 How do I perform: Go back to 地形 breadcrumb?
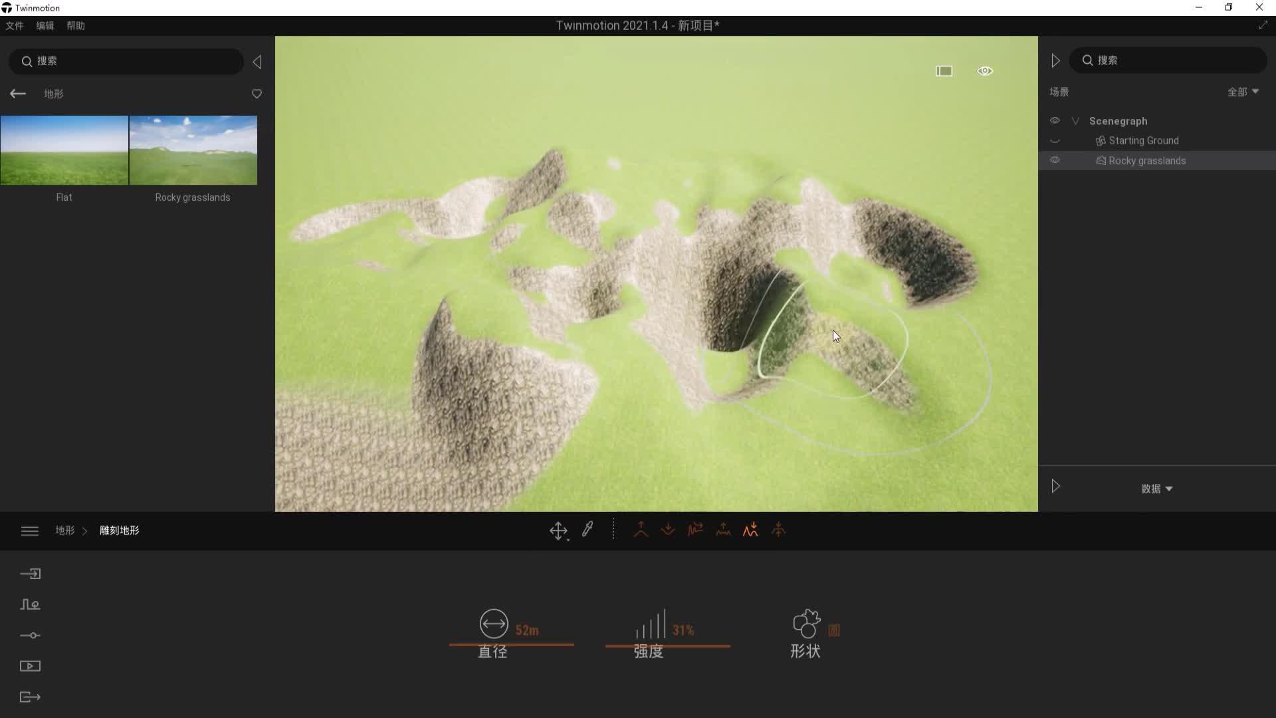point(64,531)
